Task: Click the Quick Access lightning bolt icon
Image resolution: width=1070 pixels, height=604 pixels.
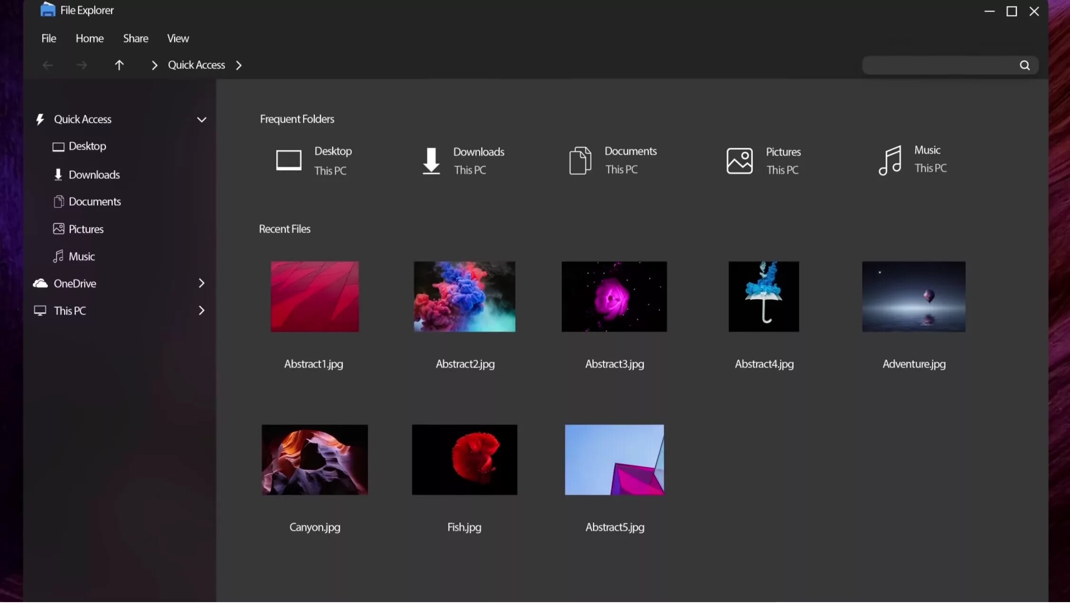Action: (40, 119)
